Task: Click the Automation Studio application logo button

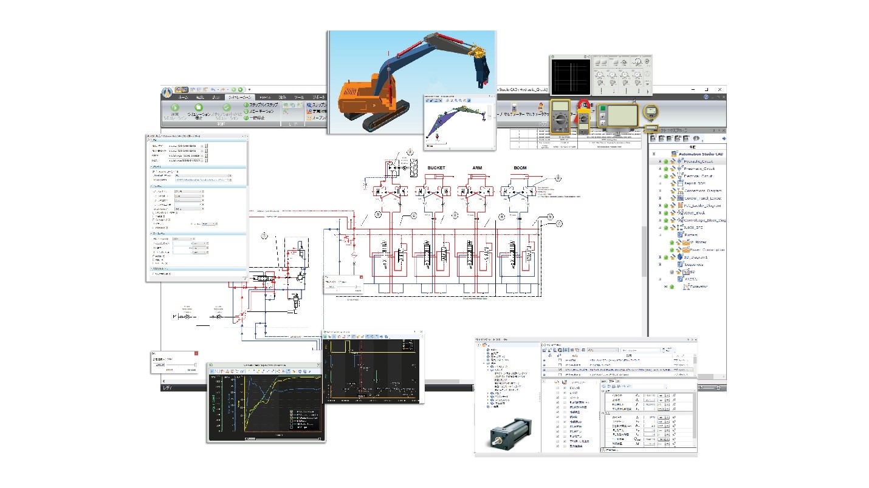Action: [168, 93]
